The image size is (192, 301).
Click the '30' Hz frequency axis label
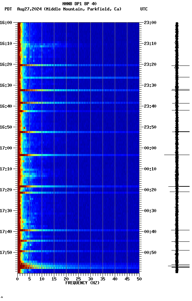(x=90, y=279)
